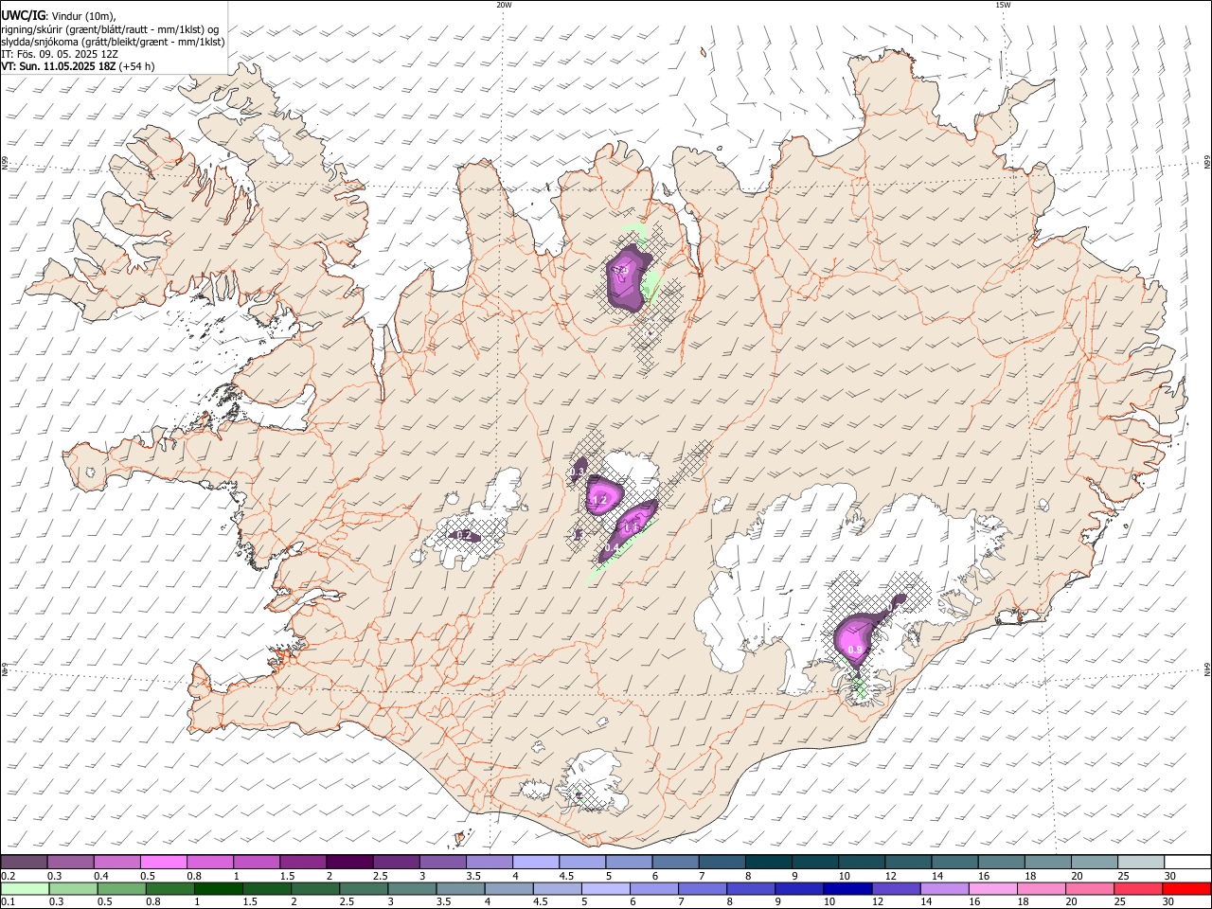
Task: Select the grey-teal swatch between 3 and 3.5 in the green row
Action: pos(412,889)
